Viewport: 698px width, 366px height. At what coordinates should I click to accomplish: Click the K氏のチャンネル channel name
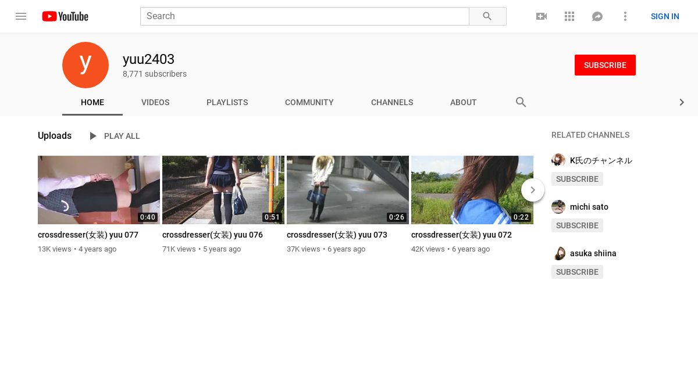tap(601, 160)
